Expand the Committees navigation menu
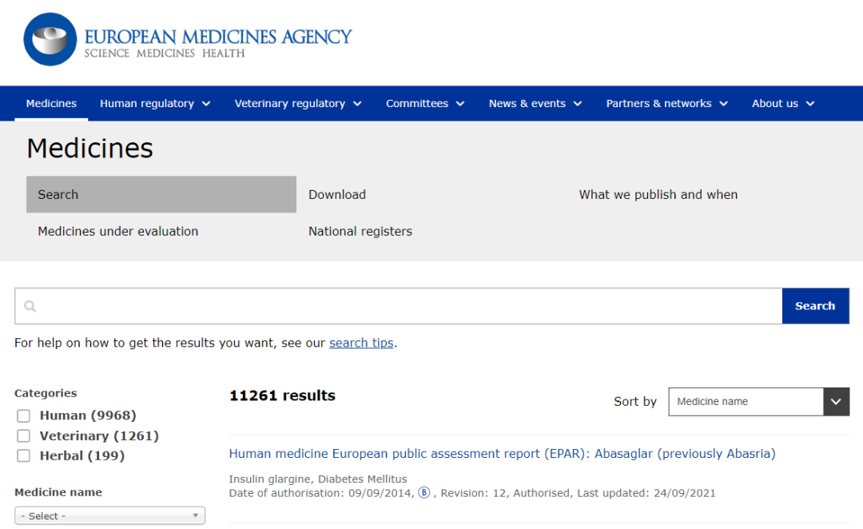Viewport: 863px width, 529px height. [x=424, y=104]
